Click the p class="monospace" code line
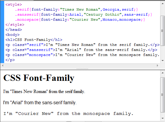165x122 pixels. [82, 55]
